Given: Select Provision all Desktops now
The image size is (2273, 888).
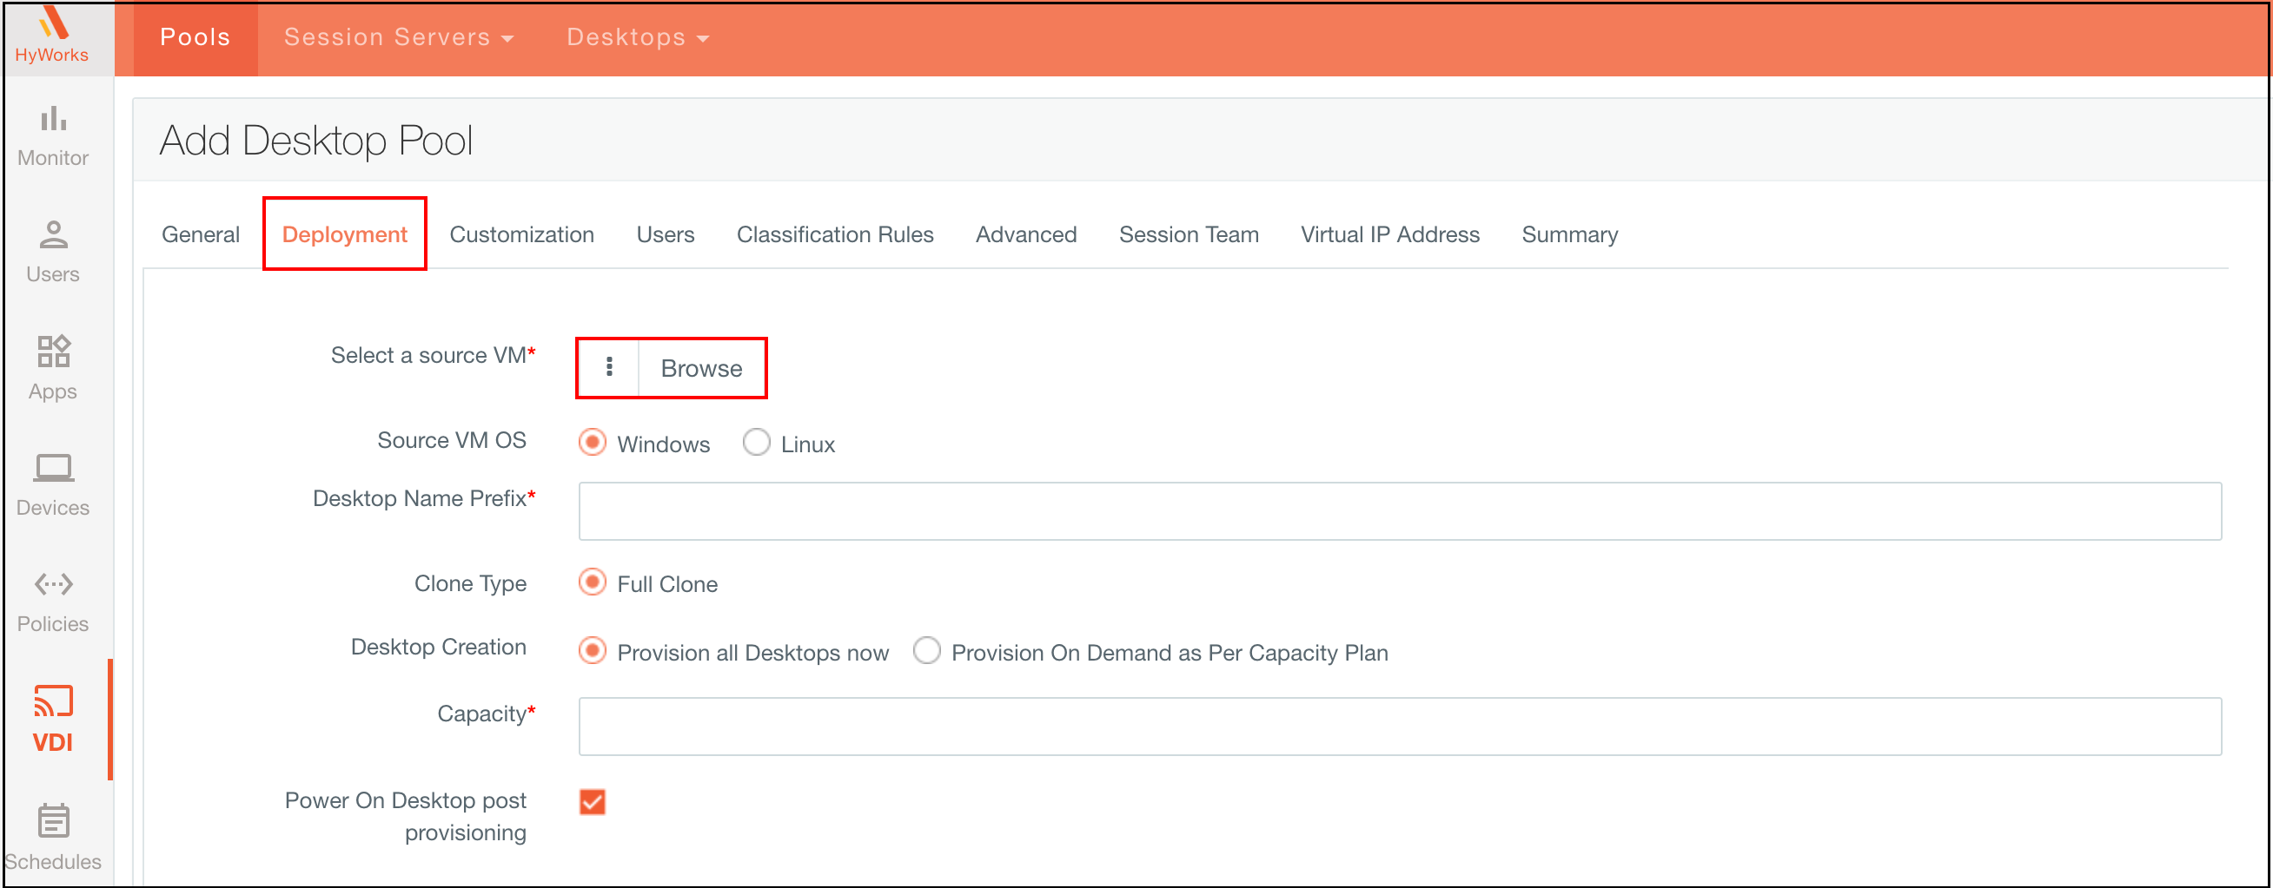Looking at the screenshot, I should click(x=592, y=651).
